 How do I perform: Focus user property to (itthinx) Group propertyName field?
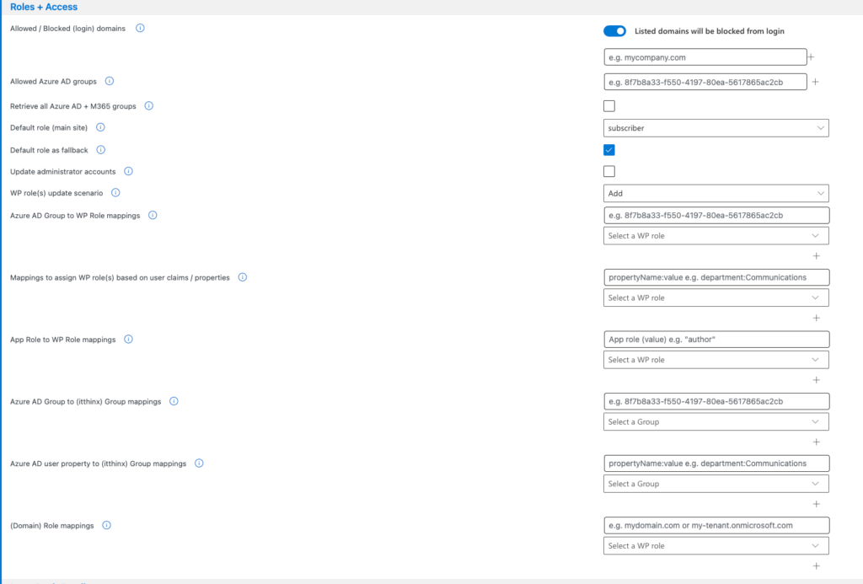click(x=716, y=463)
